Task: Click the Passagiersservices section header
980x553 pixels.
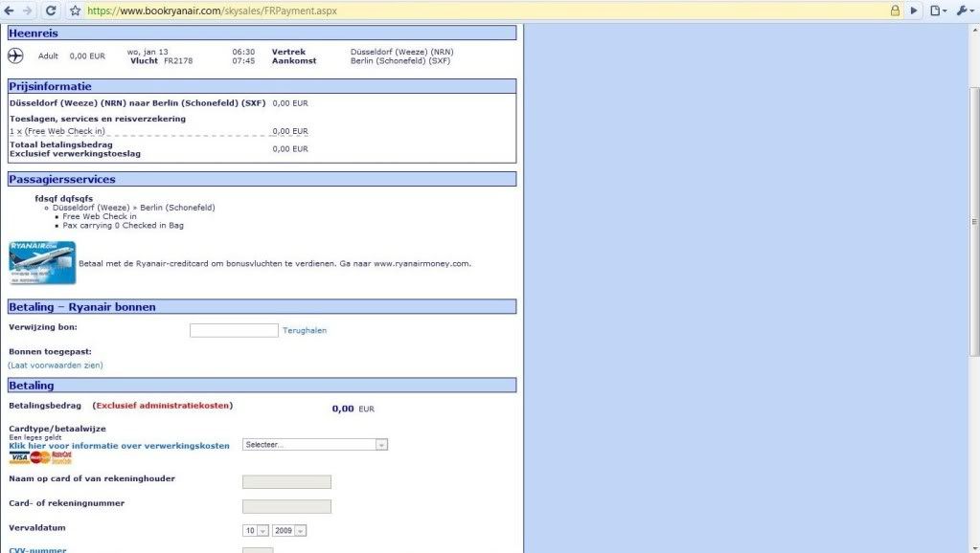Action: [x=262, y=179]
